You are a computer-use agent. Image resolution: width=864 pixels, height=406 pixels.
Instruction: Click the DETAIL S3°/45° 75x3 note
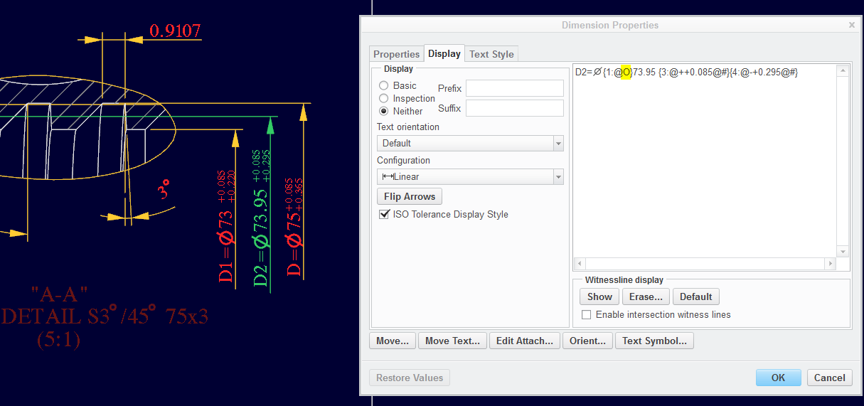click(105, 316)
